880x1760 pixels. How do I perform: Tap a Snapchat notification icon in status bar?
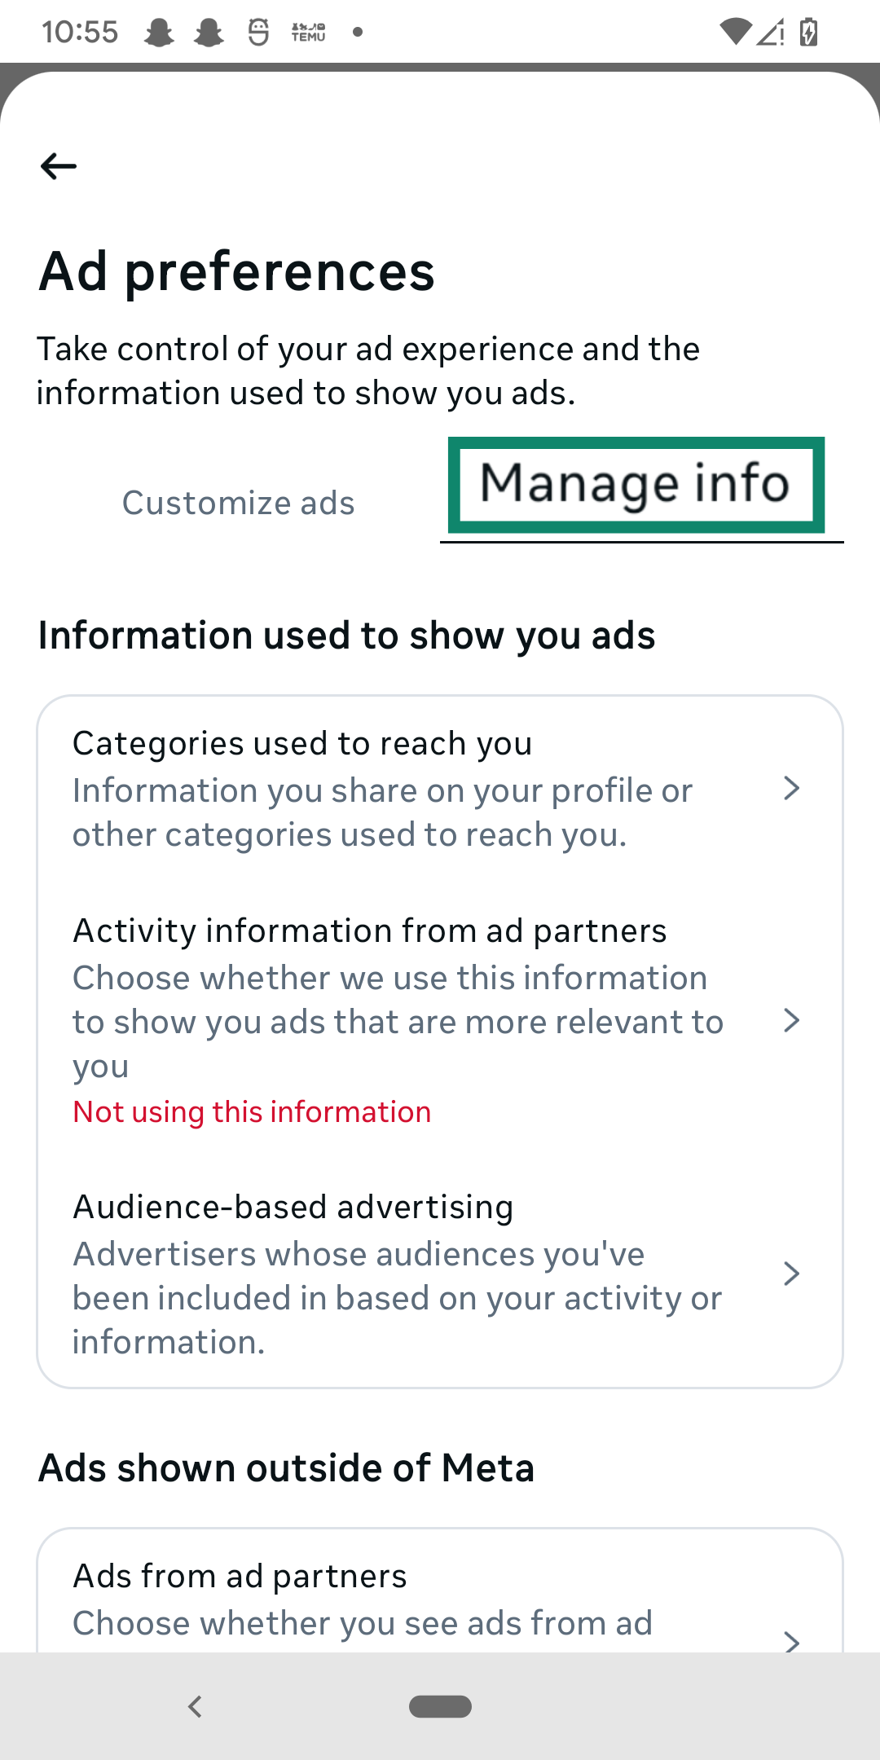(161, 31)
